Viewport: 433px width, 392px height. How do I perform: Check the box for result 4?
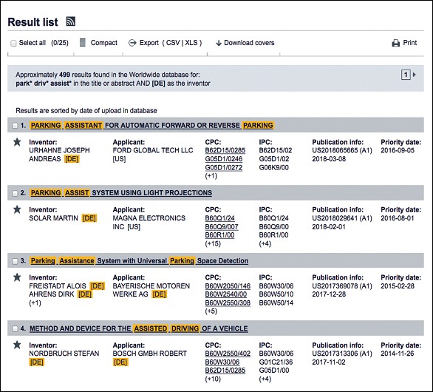pos(15,328)
